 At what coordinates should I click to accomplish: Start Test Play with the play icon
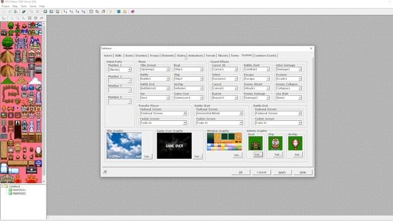point(111,12)
